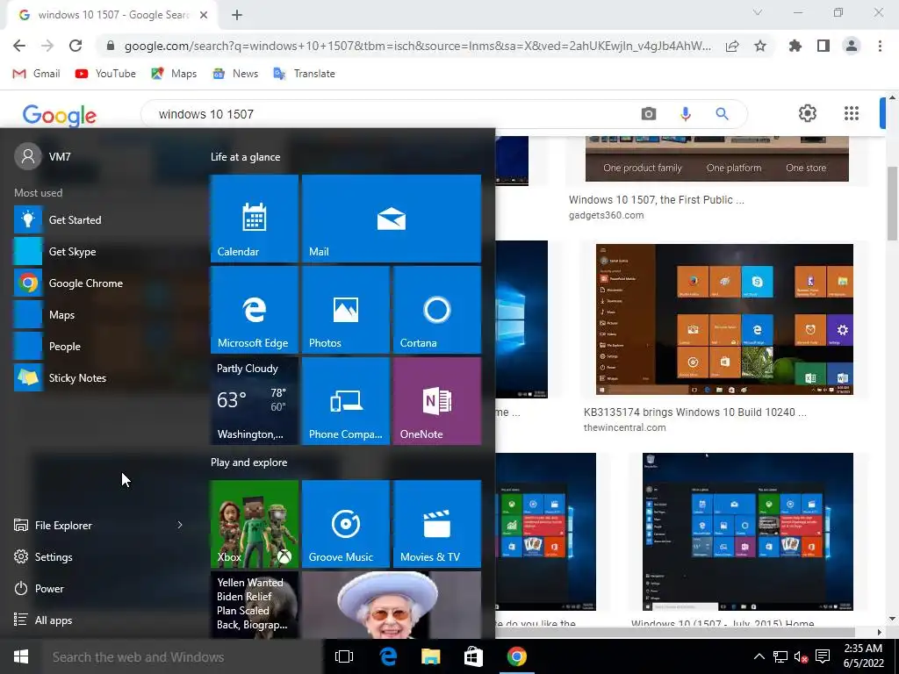Image resolution: width=899 pixels, height=674 pixels.
Task: Open the Movies & TV tile
Action: coord(437,524)
